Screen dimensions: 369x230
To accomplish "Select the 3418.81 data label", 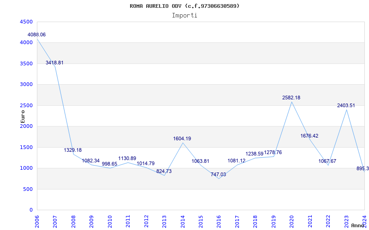I will click(x=54, y=63).
